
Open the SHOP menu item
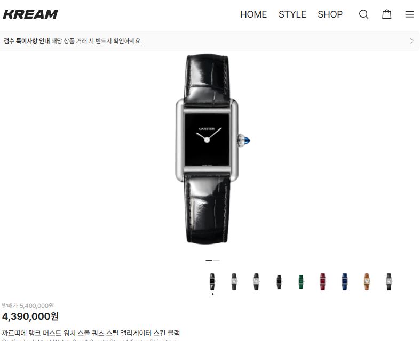(330, 14)
